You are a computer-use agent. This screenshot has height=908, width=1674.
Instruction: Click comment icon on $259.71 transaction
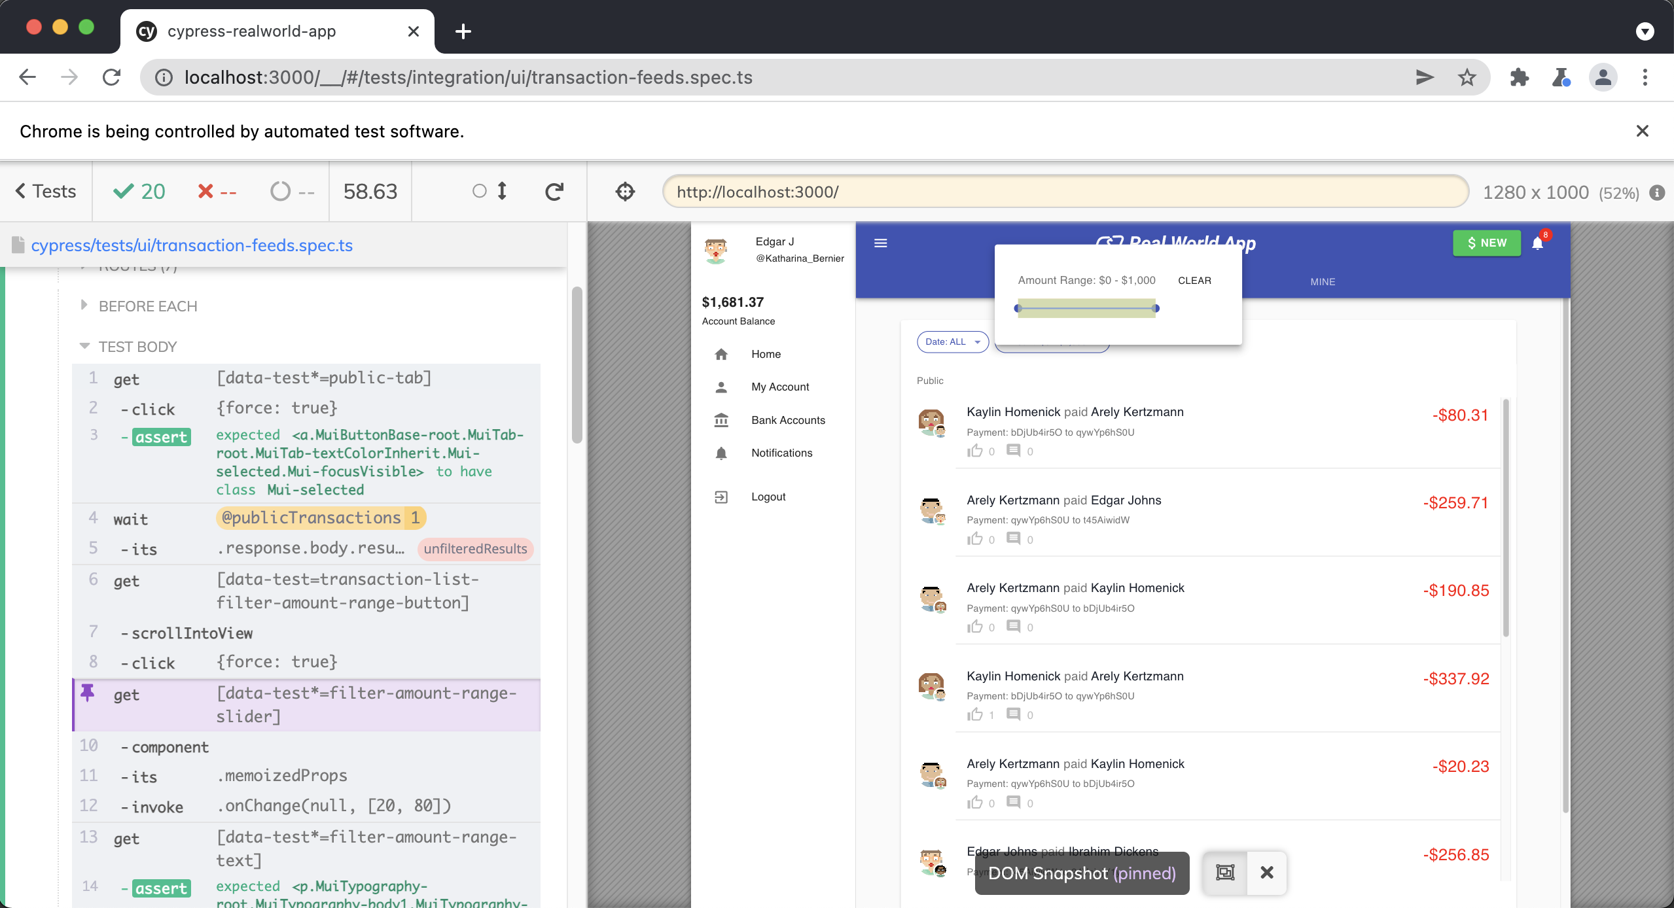coord(1013,538)
